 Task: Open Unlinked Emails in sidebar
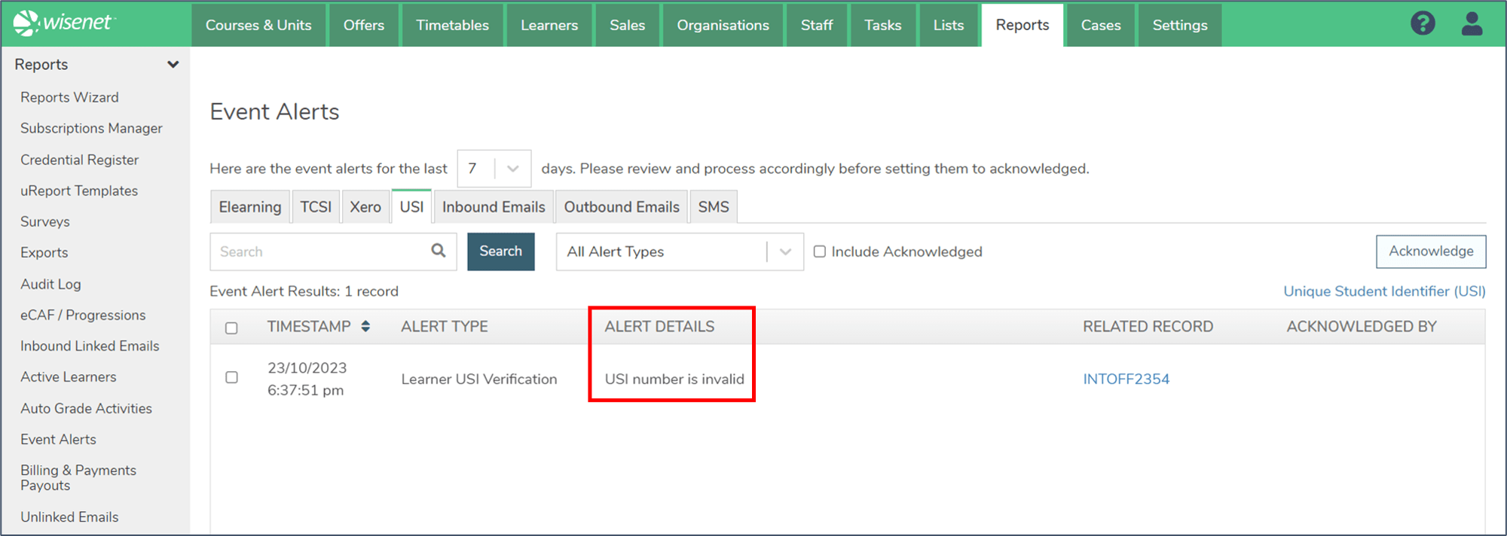[x=69, y=516]
